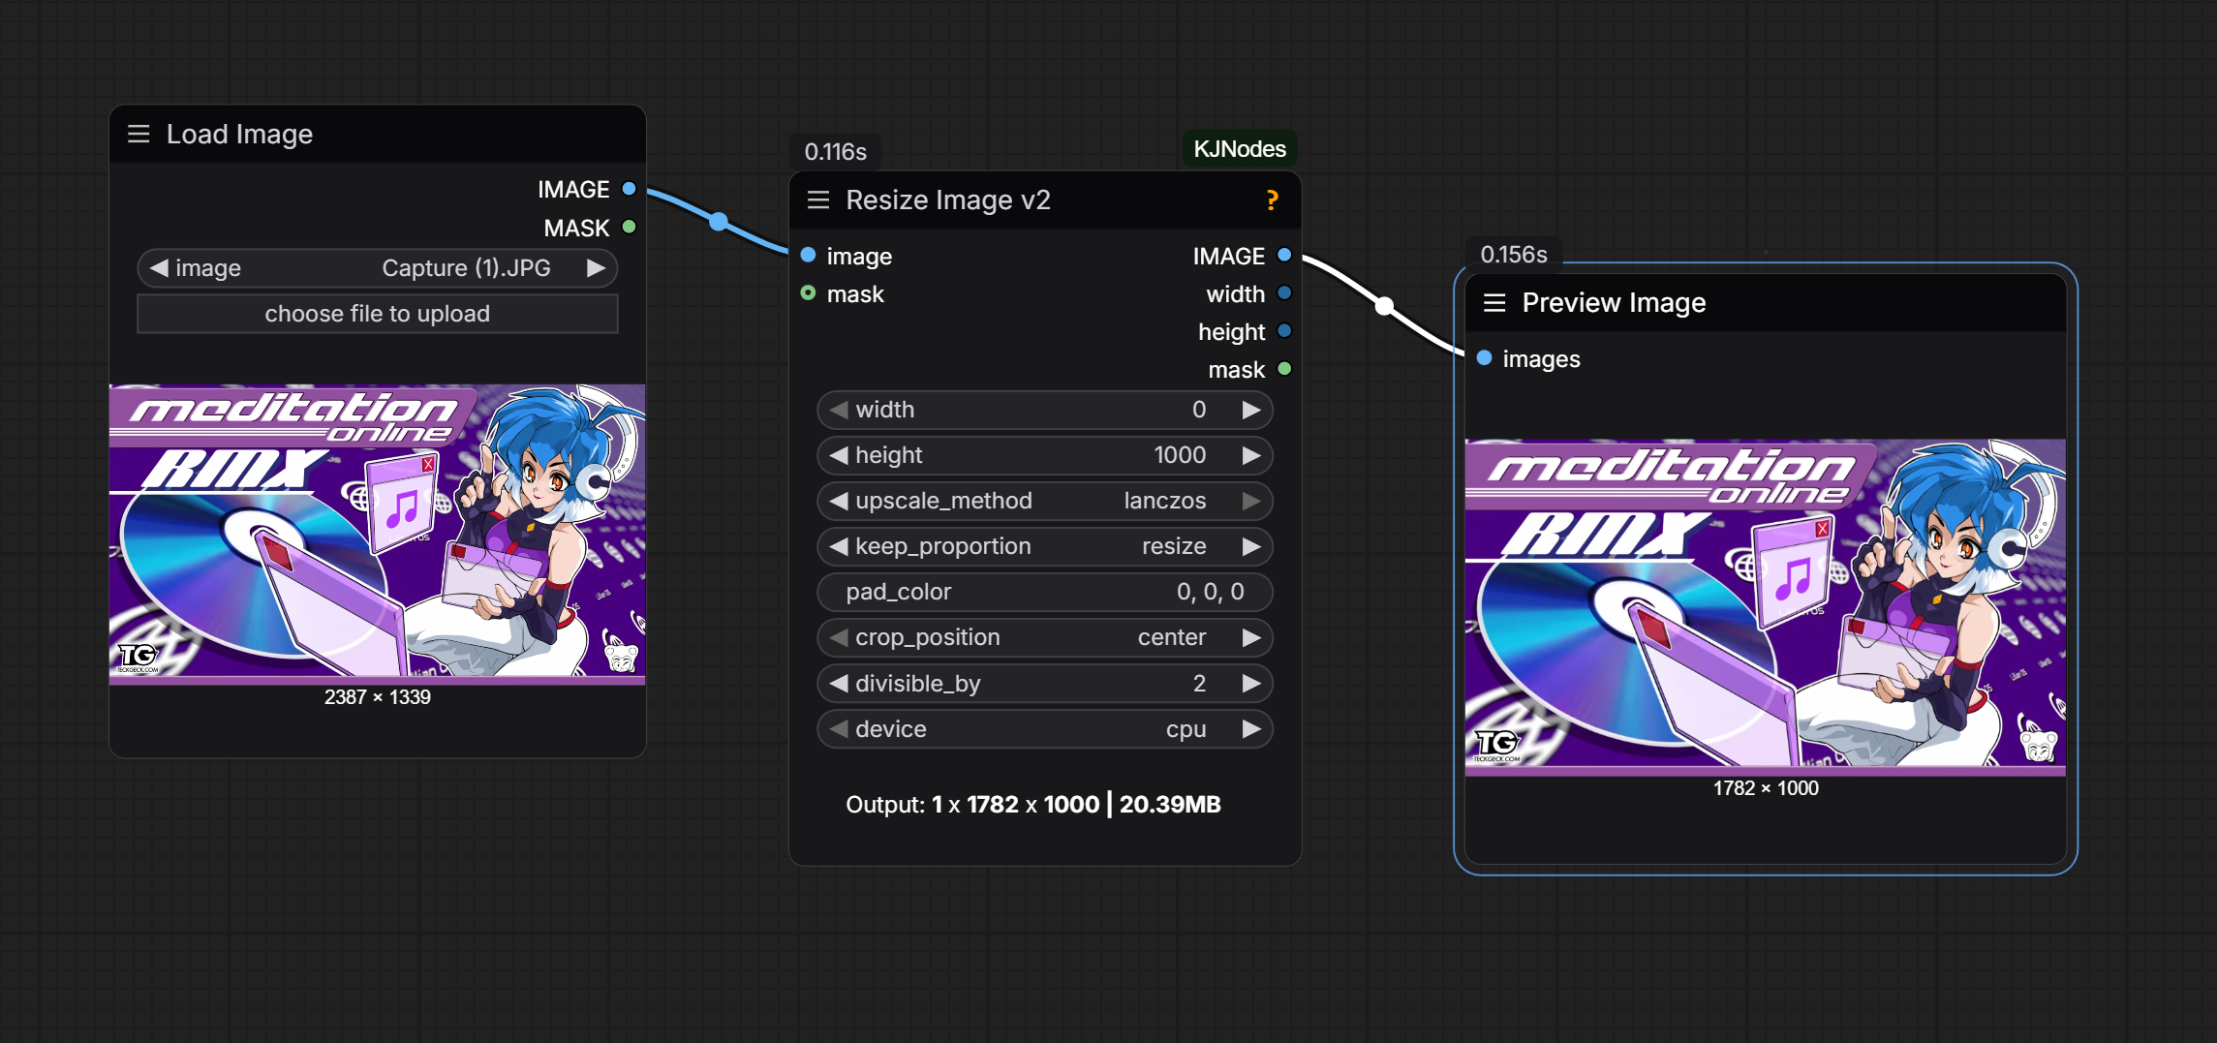2217x1043 pixels.
Task: Open the Preview Image node menu icon
Action: [1494, 302]
